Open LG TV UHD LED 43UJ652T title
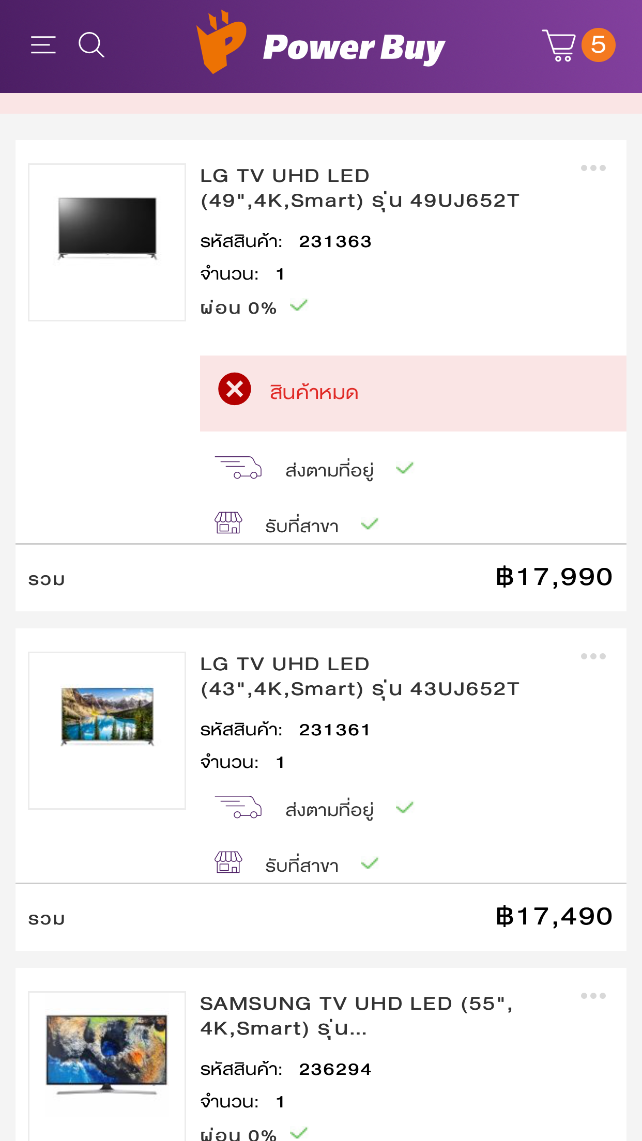 pyautogui.click(x=359, y=676)
